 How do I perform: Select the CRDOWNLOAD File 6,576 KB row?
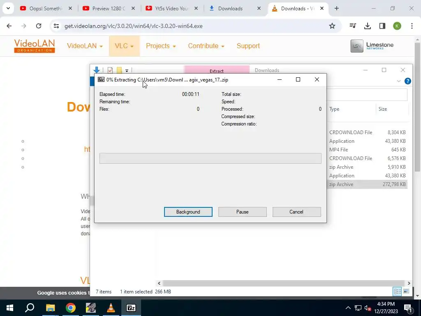[367, 158]
